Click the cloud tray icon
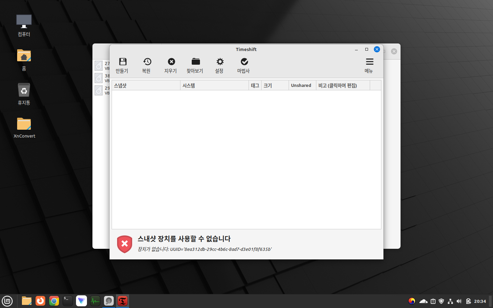This screenshot has height=308, width=493. click(x=424, y=301)
